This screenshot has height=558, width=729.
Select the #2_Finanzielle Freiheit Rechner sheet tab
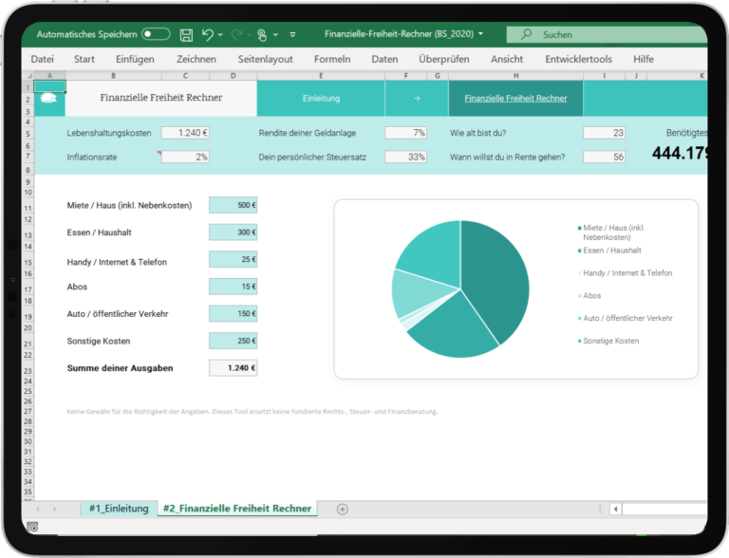(x=237, y=509)
